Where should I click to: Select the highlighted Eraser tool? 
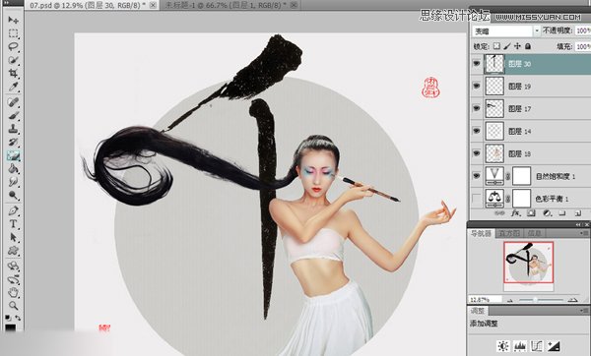tap(13, 155)
